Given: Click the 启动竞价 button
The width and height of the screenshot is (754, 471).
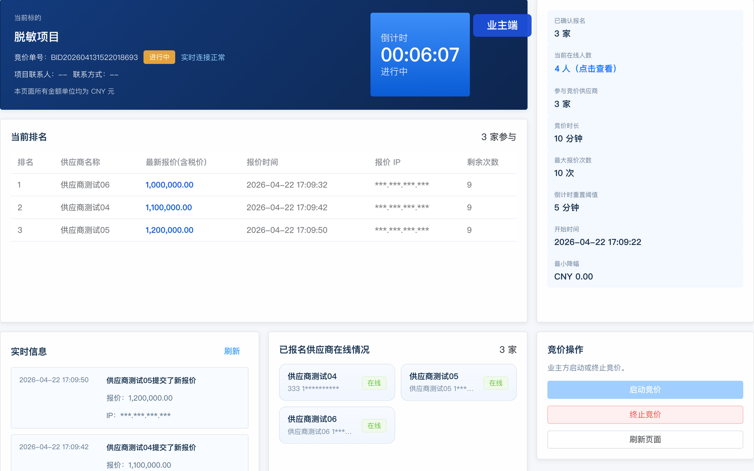Looking at the screenshot, I should (645, 390).
